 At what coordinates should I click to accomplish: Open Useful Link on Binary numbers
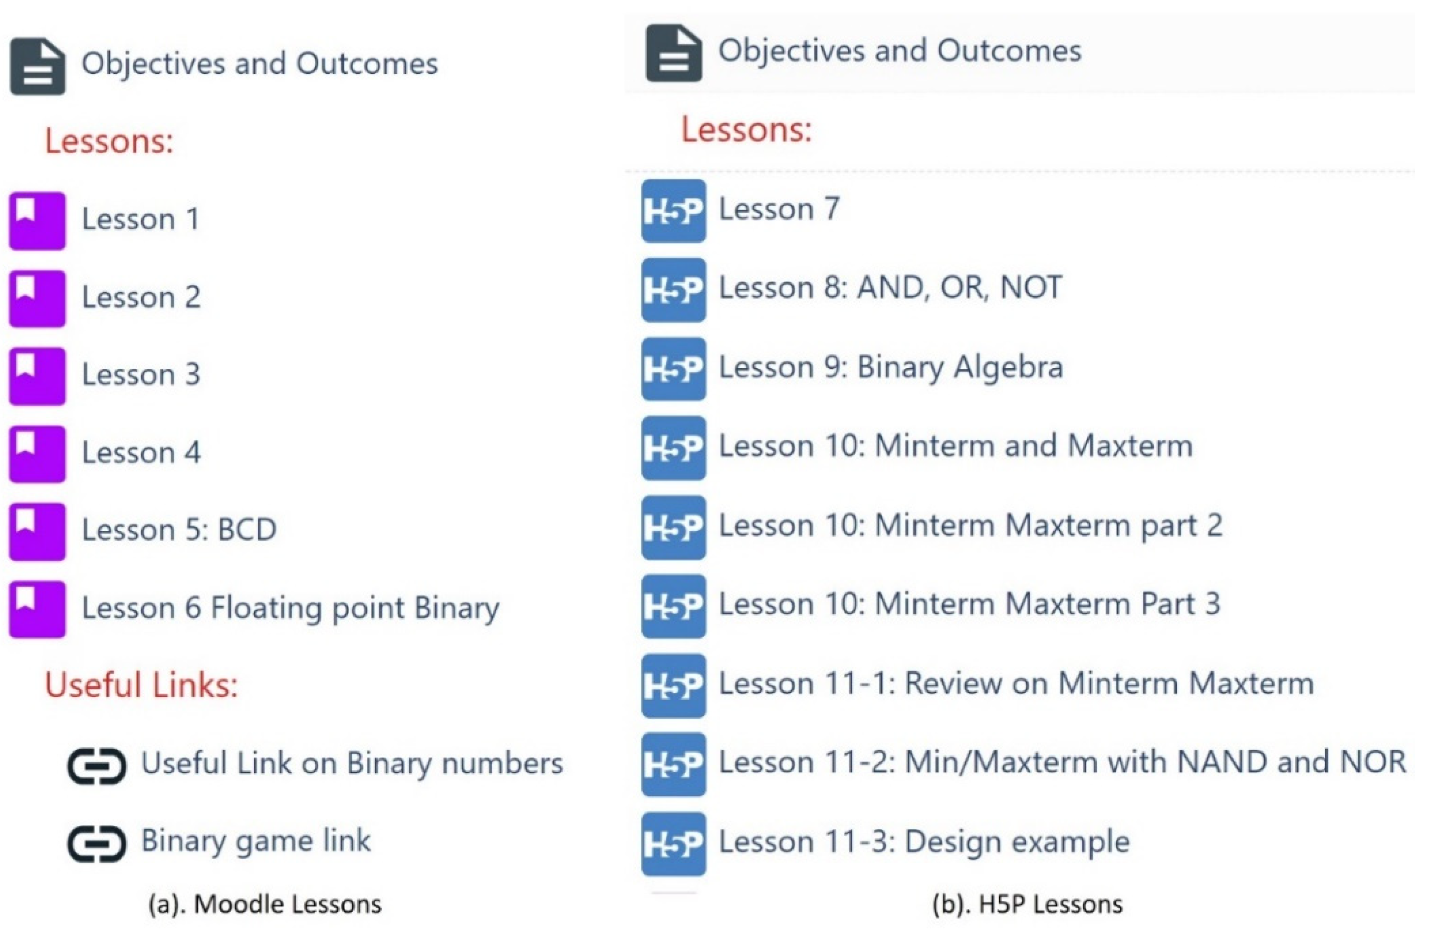click(x=352, y=764)
